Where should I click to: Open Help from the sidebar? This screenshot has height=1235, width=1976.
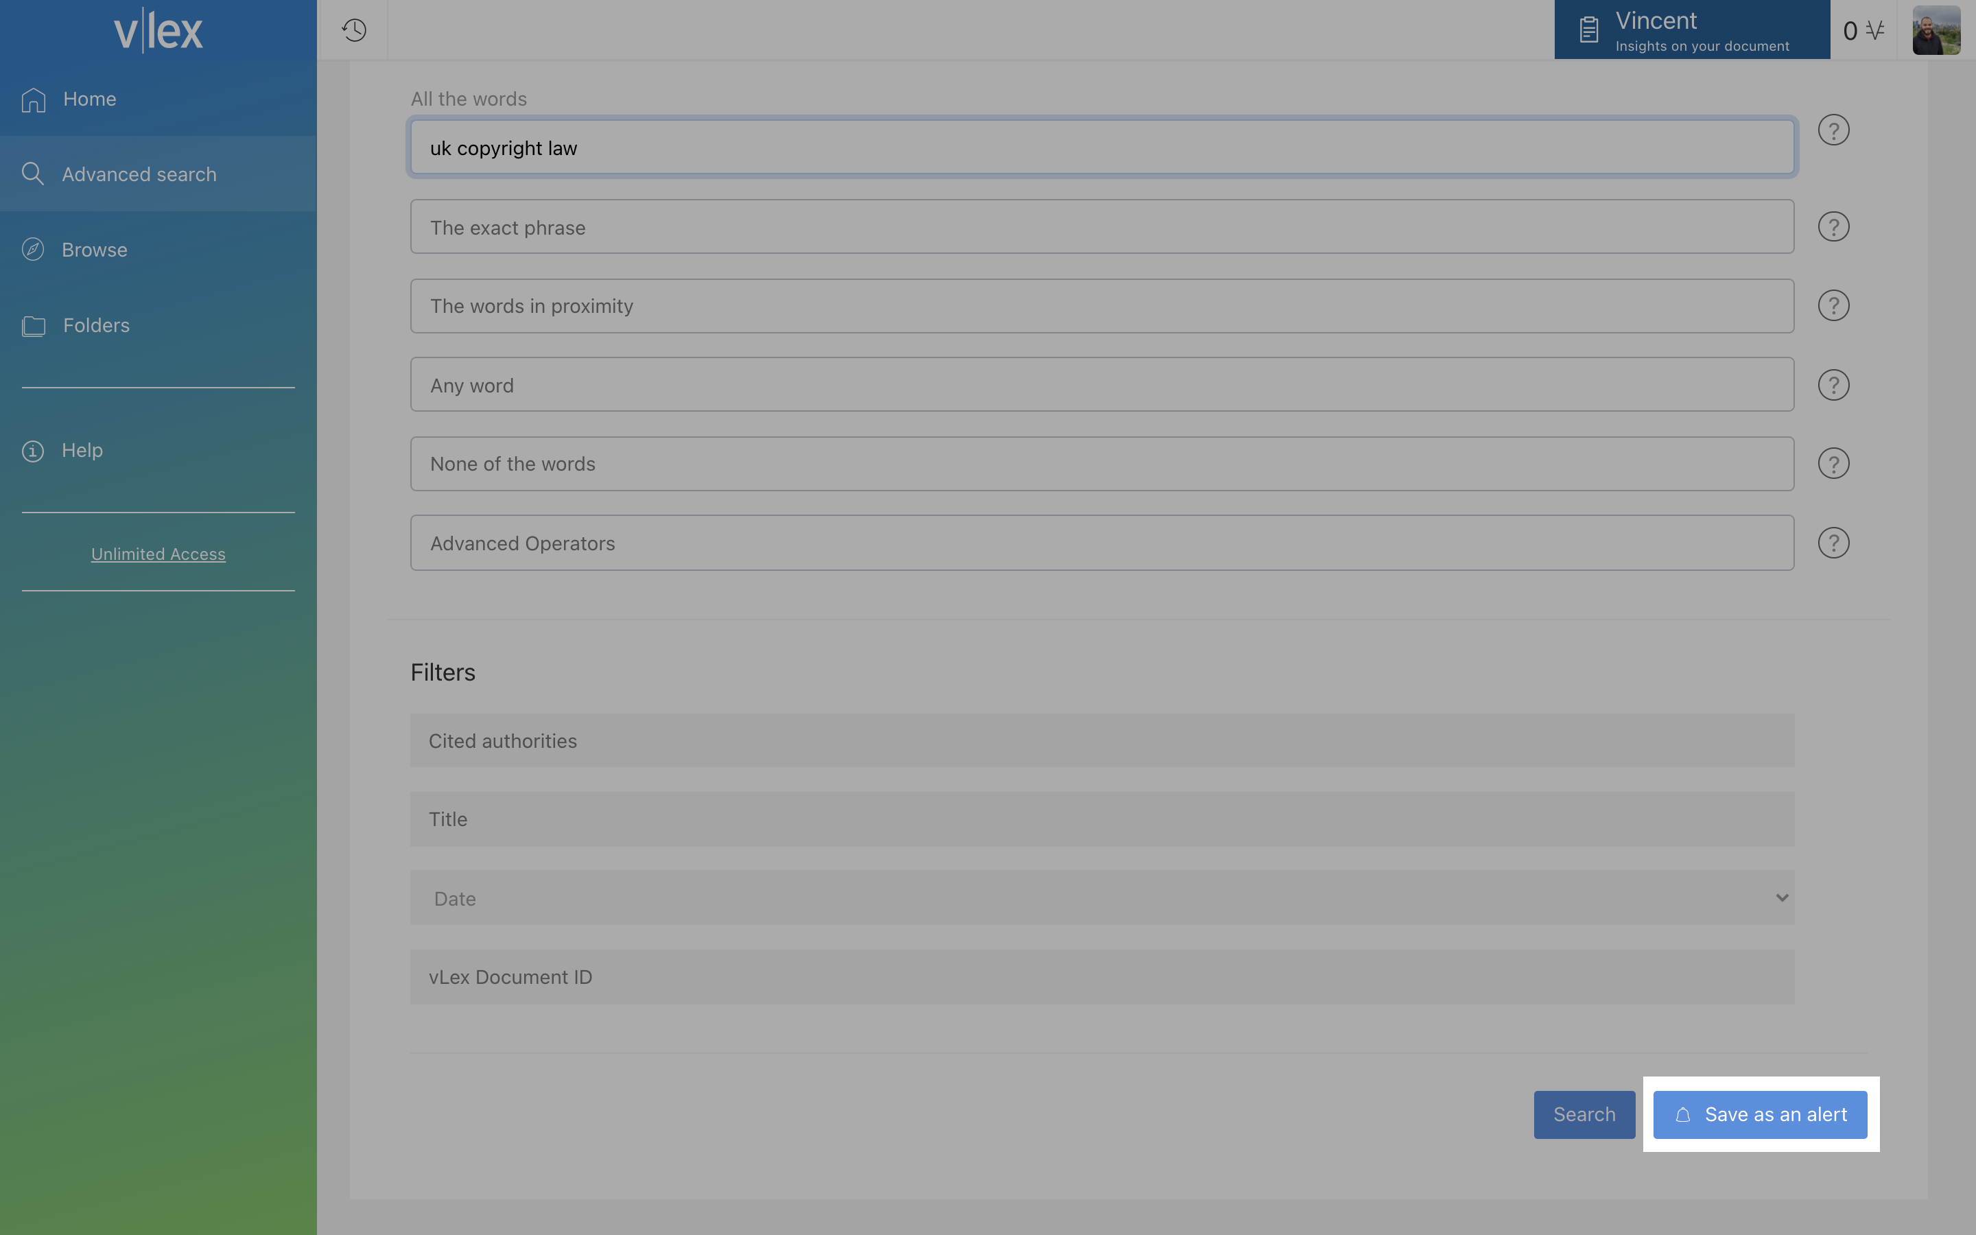(x=158, y=450)
